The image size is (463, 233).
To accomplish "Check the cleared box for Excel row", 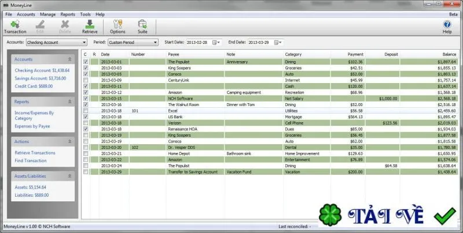I will coord(86,111).
